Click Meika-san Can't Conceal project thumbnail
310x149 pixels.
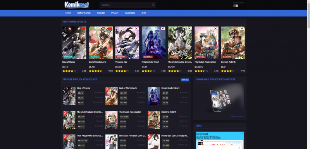point(154,142)
